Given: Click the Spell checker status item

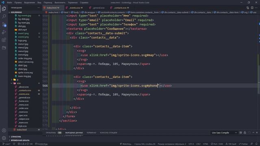Looking at the screenshot, I should [231, 144].
